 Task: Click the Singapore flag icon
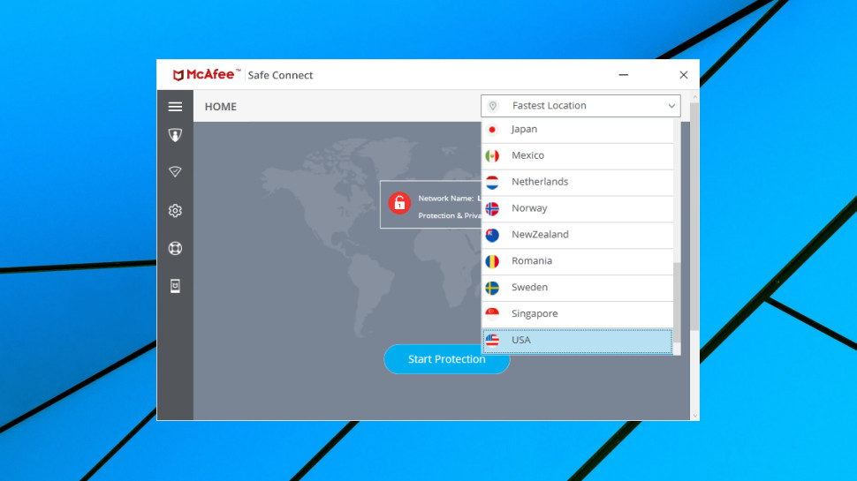coord(492,313)
